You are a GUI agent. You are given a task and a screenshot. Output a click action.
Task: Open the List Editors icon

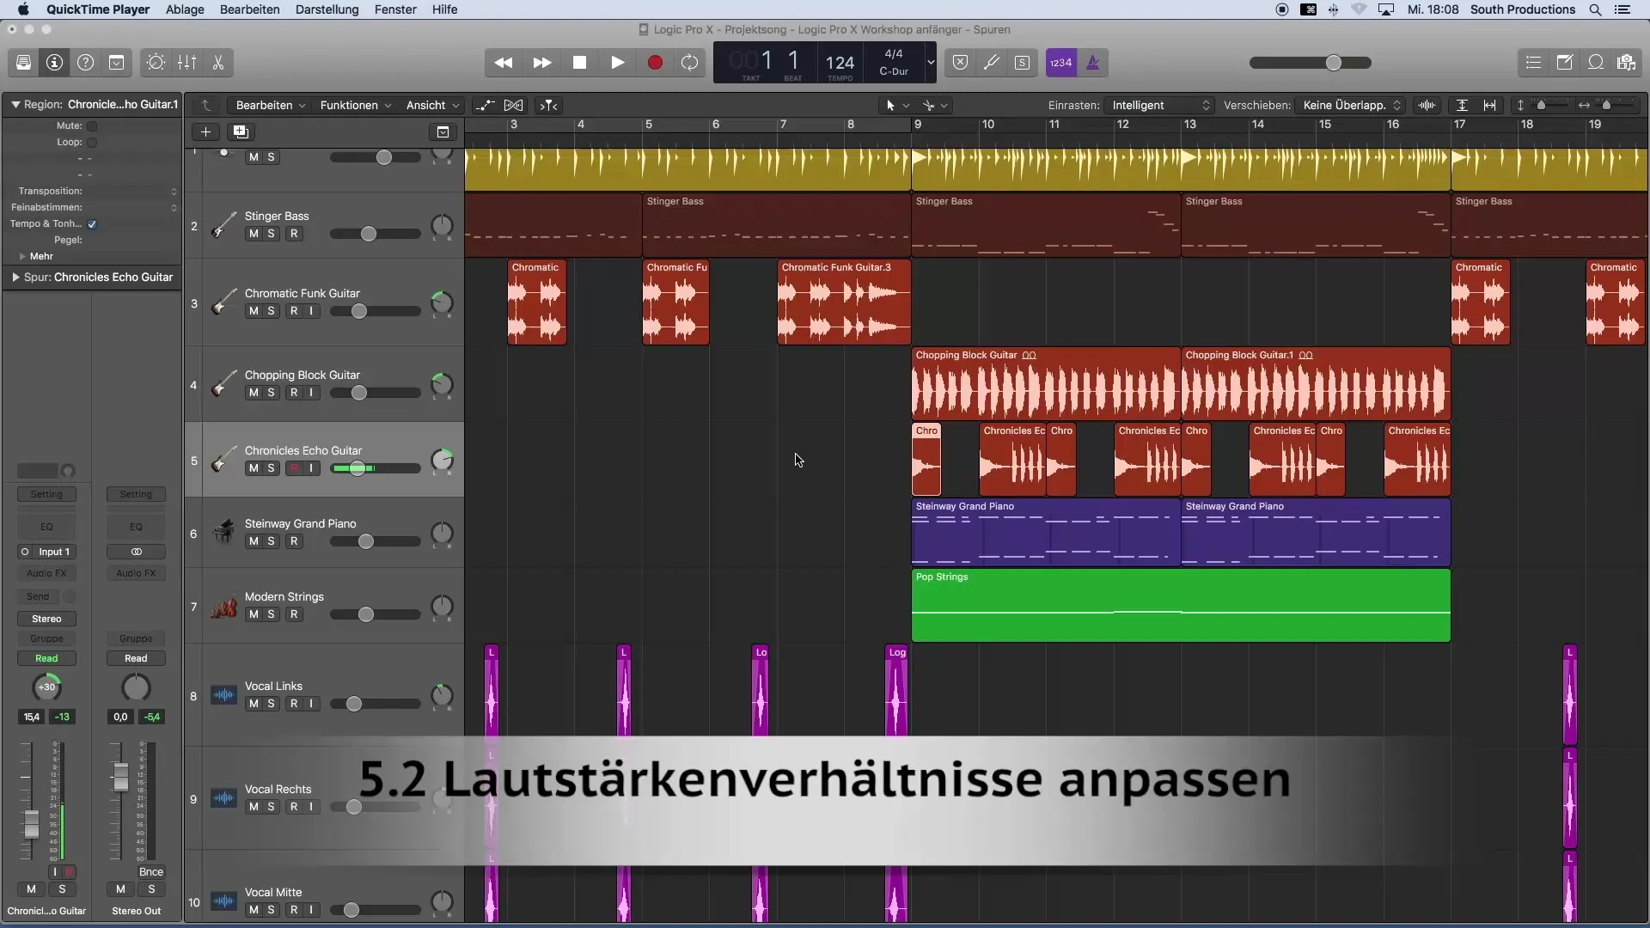(x=1533, y=63)
